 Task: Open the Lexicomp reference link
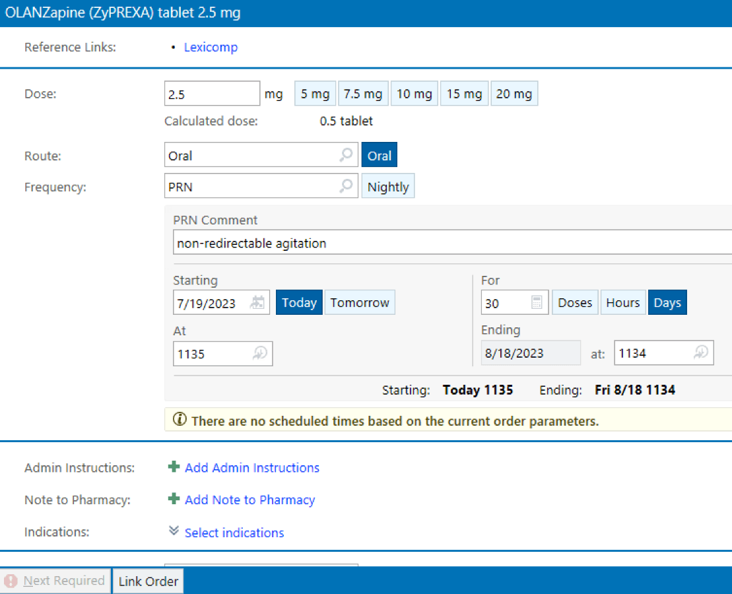coord(211,48)
